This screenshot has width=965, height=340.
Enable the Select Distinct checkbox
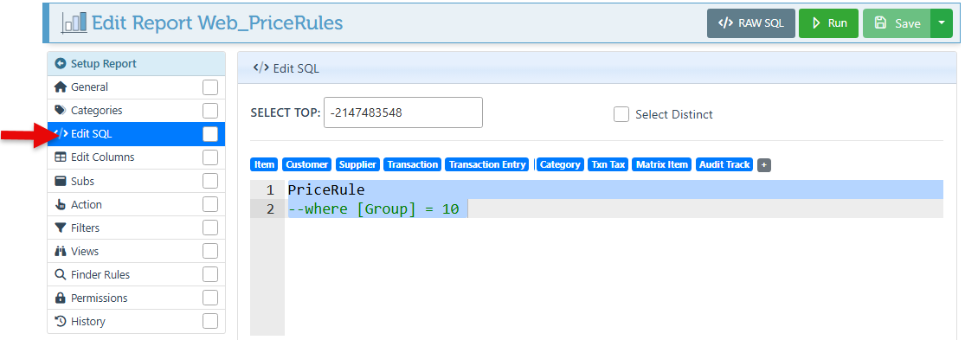coord(621,114)
